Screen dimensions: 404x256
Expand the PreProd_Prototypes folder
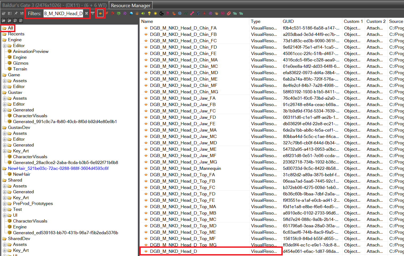tap(5, 204)
